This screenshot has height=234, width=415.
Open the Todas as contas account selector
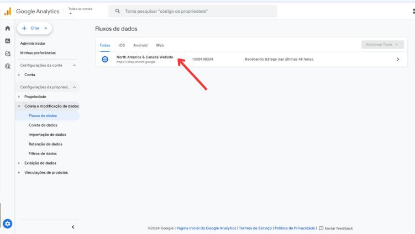click(x=80, y=11)
